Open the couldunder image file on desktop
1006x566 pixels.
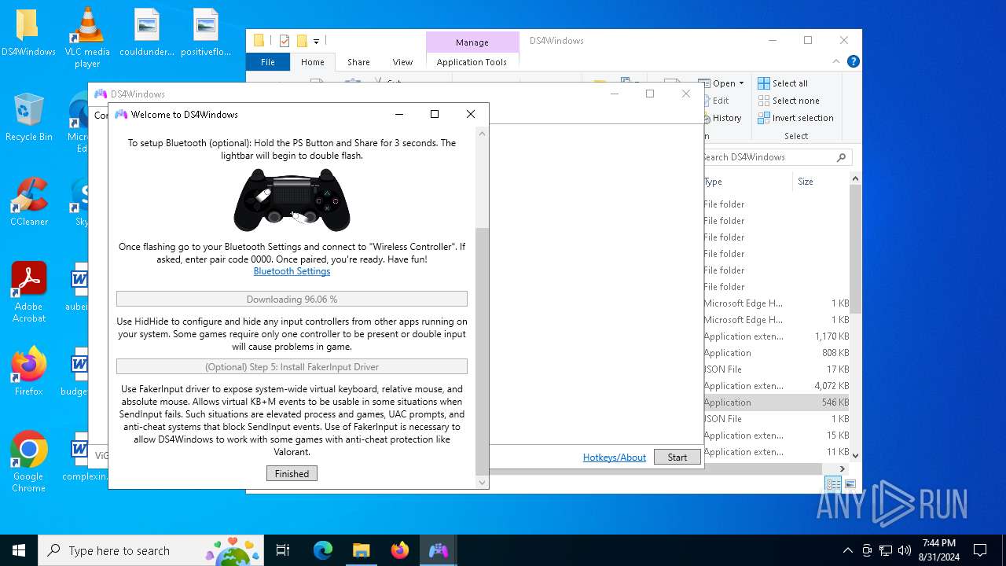coord(147,33)
